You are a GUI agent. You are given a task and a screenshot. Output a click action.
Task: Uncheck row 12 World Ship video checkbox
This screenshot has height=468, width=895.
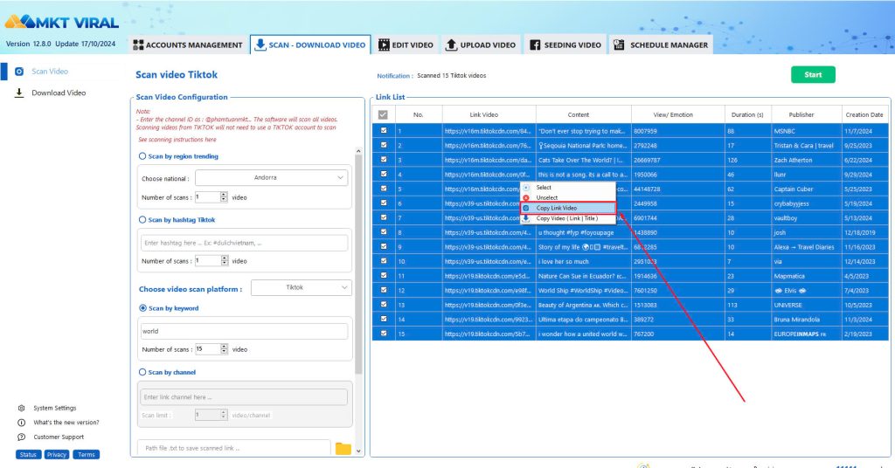(x=384, y=290)
